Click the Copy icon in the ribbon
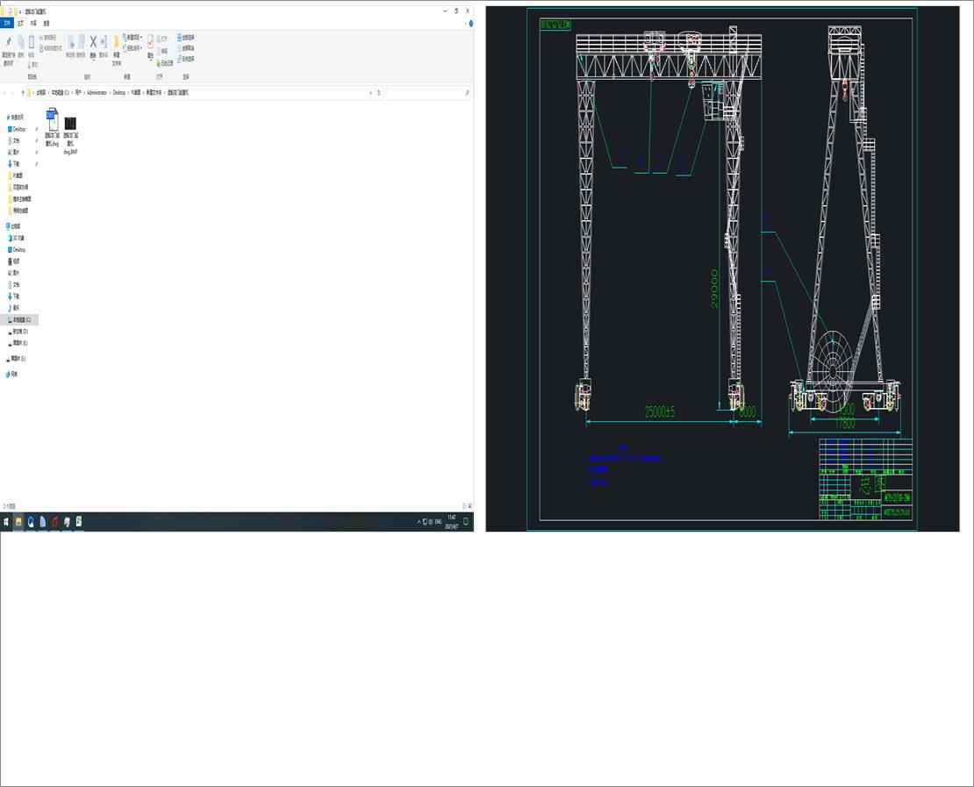This screenshot has width=974, height=787. pos(20,42)
